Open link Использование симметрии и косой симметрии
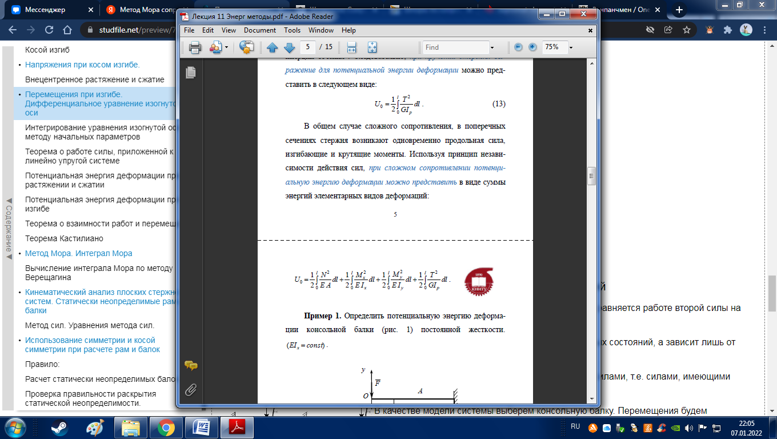The height and width of the screenshot is (439, 777). pyautogui.click(x=93, y=345)
